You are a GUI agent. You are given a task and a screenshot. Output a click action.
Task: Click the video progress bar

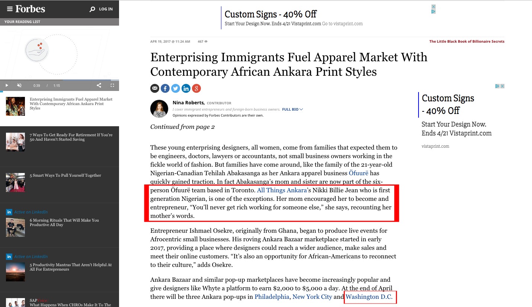tap(60, 80)
